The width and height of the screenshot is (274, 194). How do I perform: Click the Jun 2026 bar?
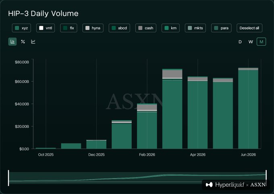tap(248, 108)
